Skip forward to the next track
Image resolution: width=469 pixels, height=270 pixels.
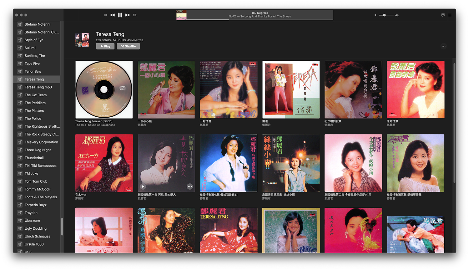(x=128, y=15)
